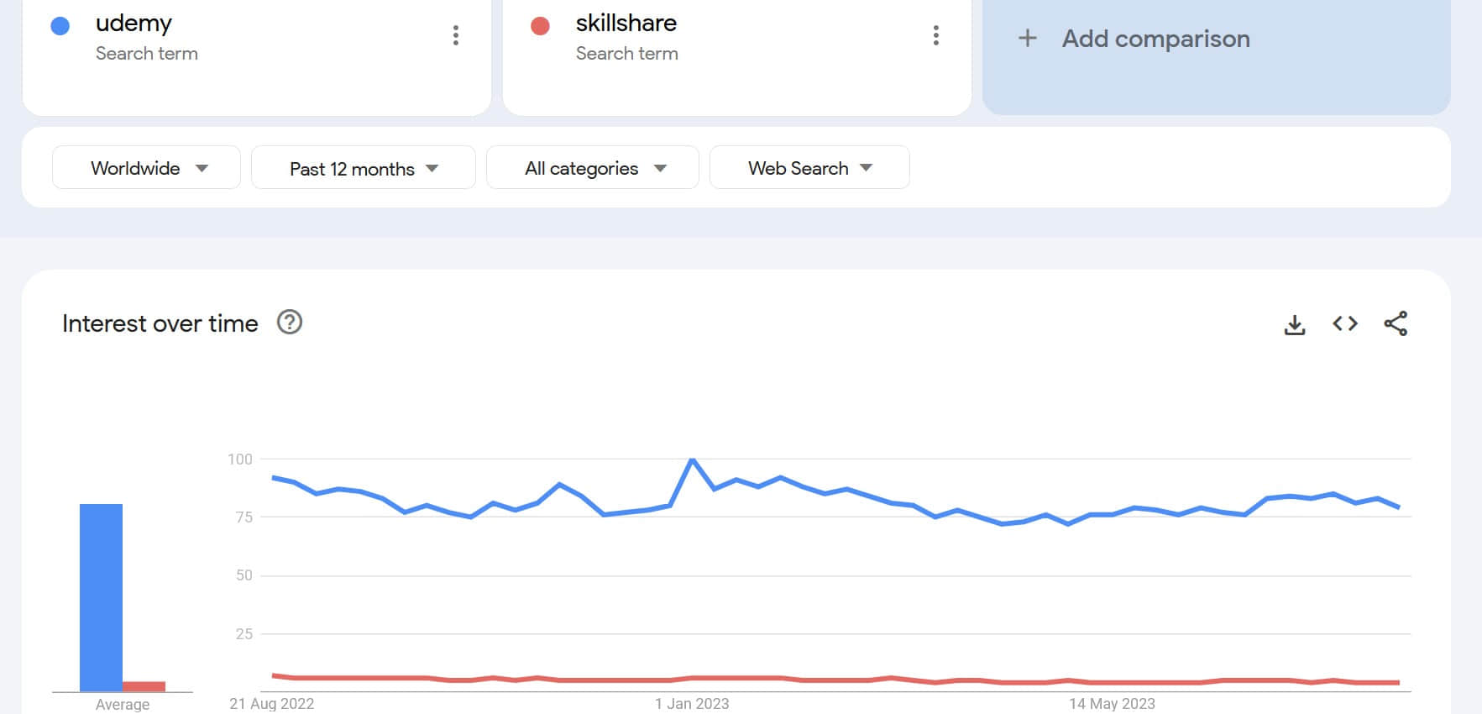Click the plus icon to add comparison
The height and width of the screenshot is (714, 1482).
coord(1027,39)
